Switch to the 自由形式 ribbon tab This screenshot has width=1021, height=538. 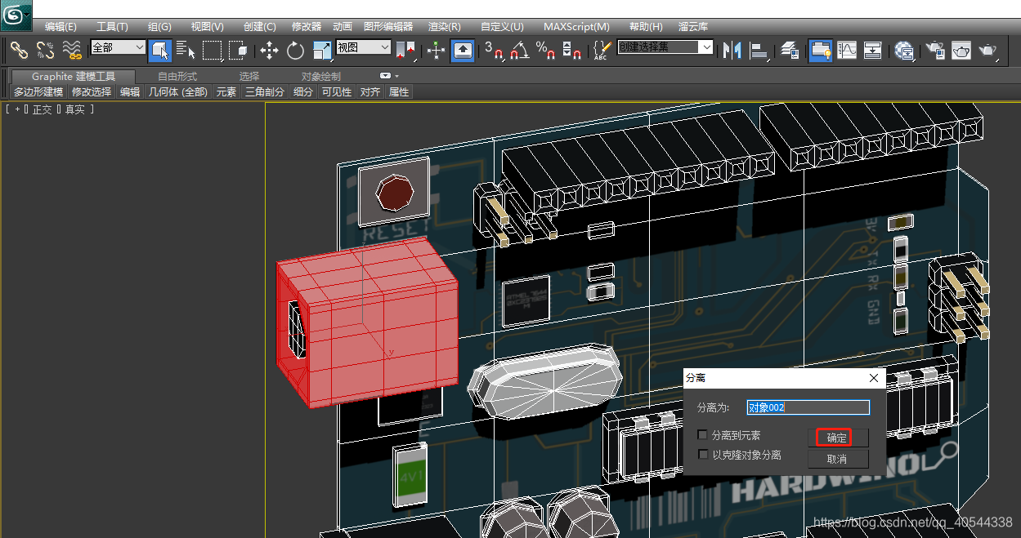(x=177, y=76)
